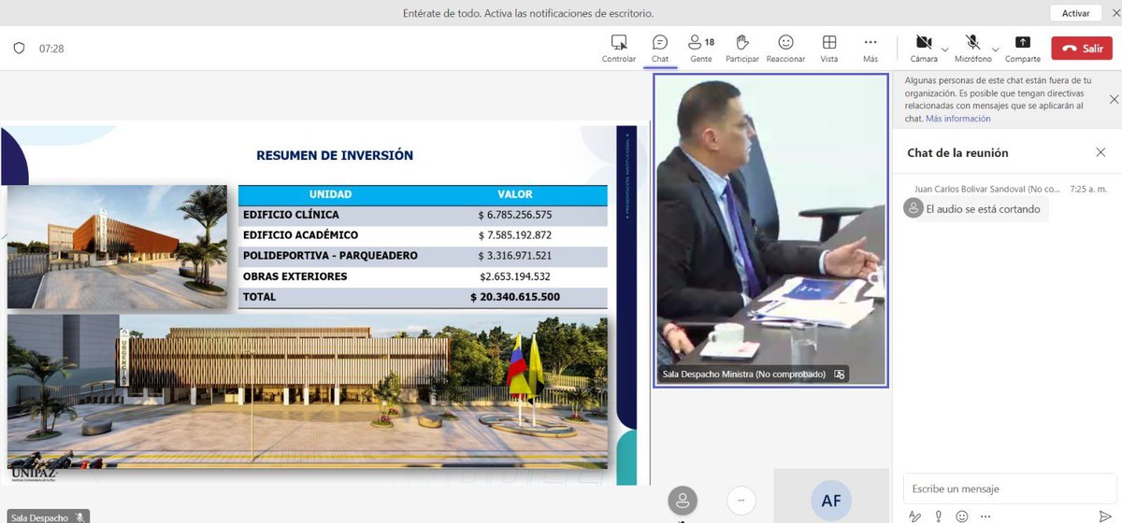Close the Chat de la reunión panel
1122x523 pixels.
(1100, 152)
